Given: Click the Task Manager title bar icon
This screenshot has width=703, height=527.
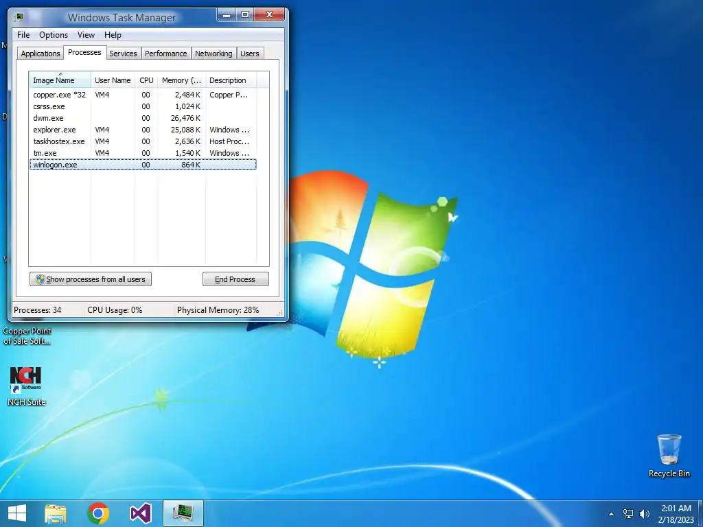Looking at the screenshot, I should [x=19, y=17].
